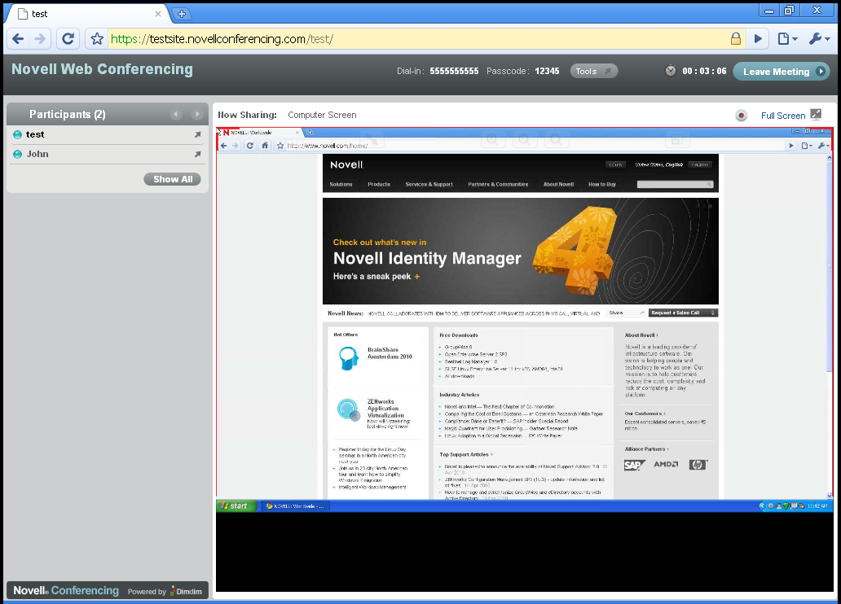Click the padlock security icon in address bar
This screenshot has height=604, width=841.
pyautogui.click(x=736, y=38)
